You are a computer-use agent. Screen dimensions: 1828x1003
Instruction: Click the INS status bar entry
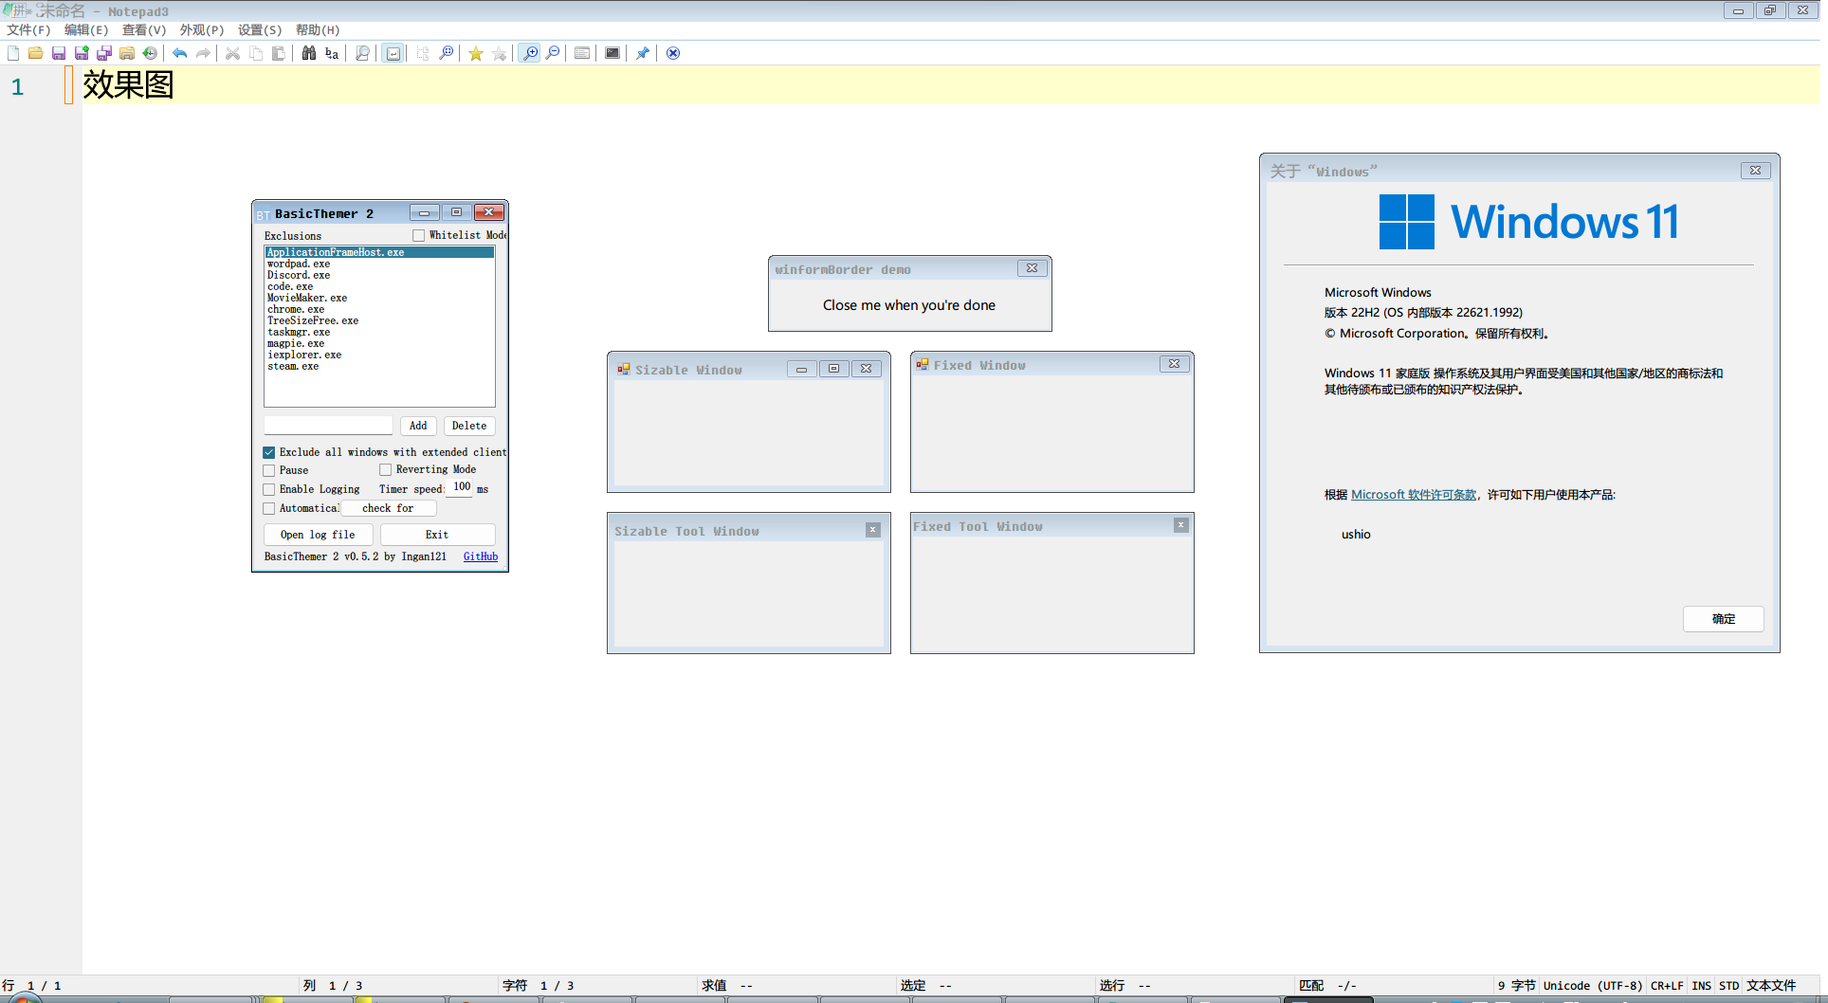pyautogui.click(x=1702, y=986)
